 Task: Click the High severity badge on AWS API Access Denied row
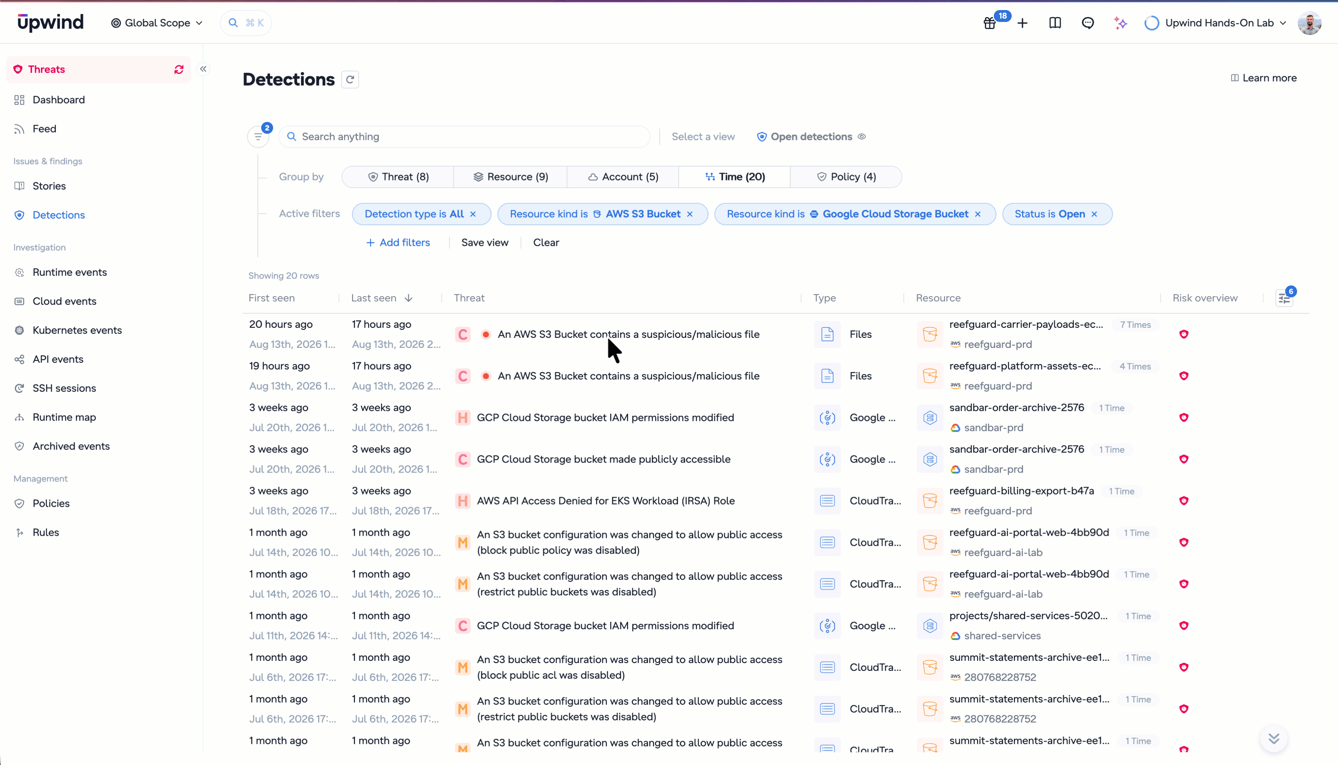[x=463, y=501]
